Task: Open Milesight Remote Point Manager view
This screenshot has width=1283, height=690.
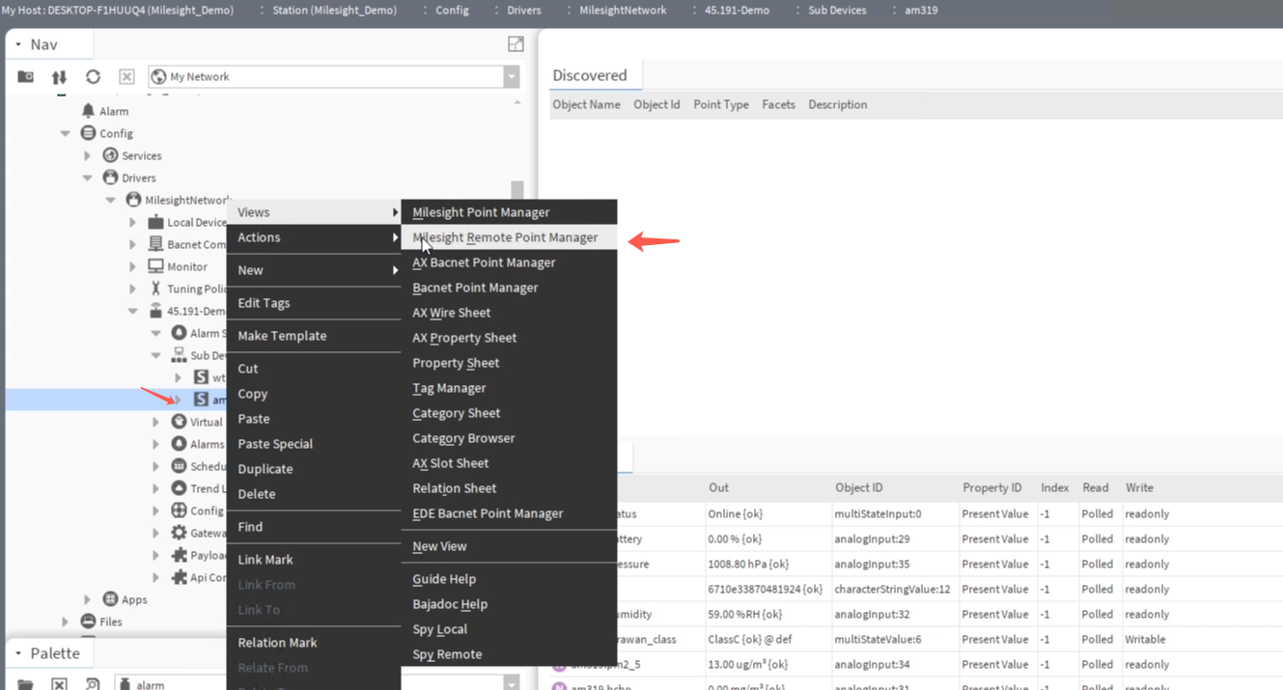Action: click(505, 237)
